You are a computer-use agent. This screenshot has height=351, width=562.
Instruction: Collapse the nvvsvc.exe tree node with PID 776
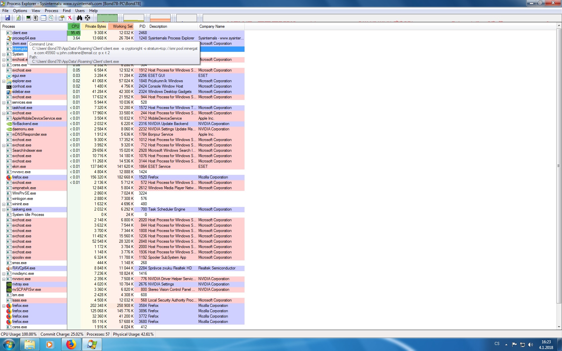click(x=4, y=279)
